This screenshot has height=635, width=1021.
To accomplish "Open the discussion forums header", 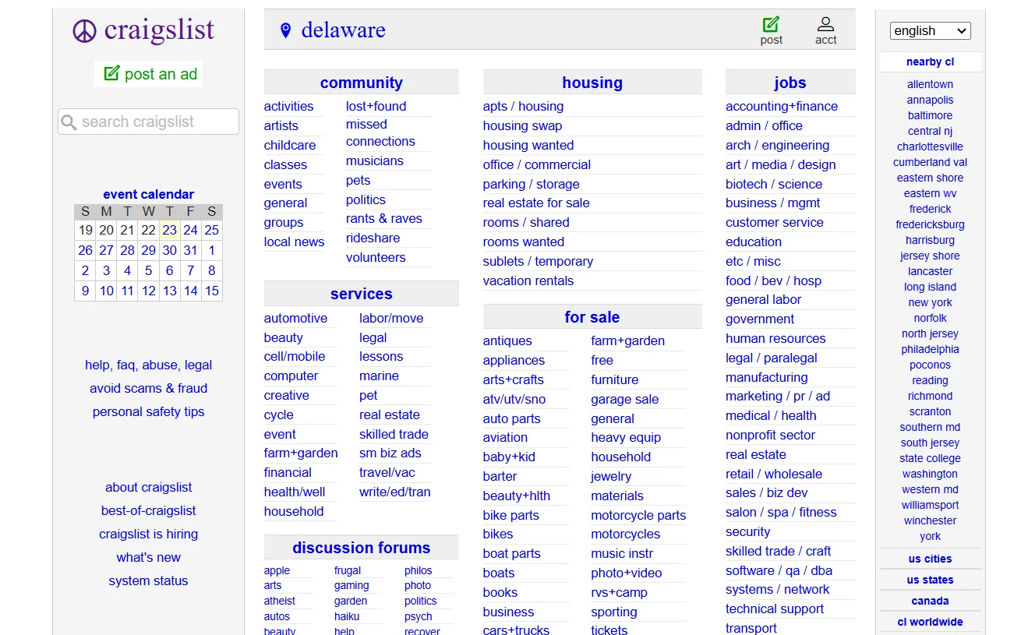I will point(361,548).
